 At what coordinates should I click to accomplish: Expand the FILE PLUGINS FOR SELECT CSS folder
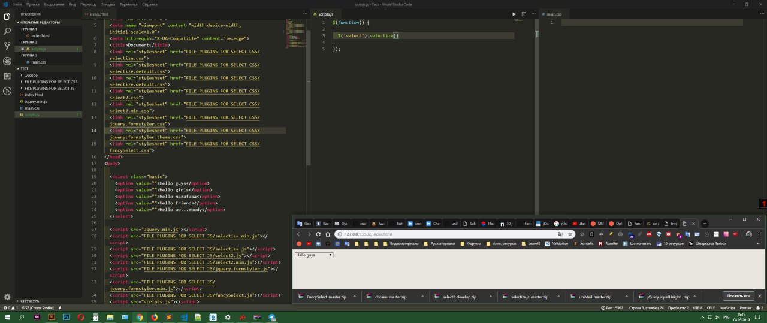point(50,81)
